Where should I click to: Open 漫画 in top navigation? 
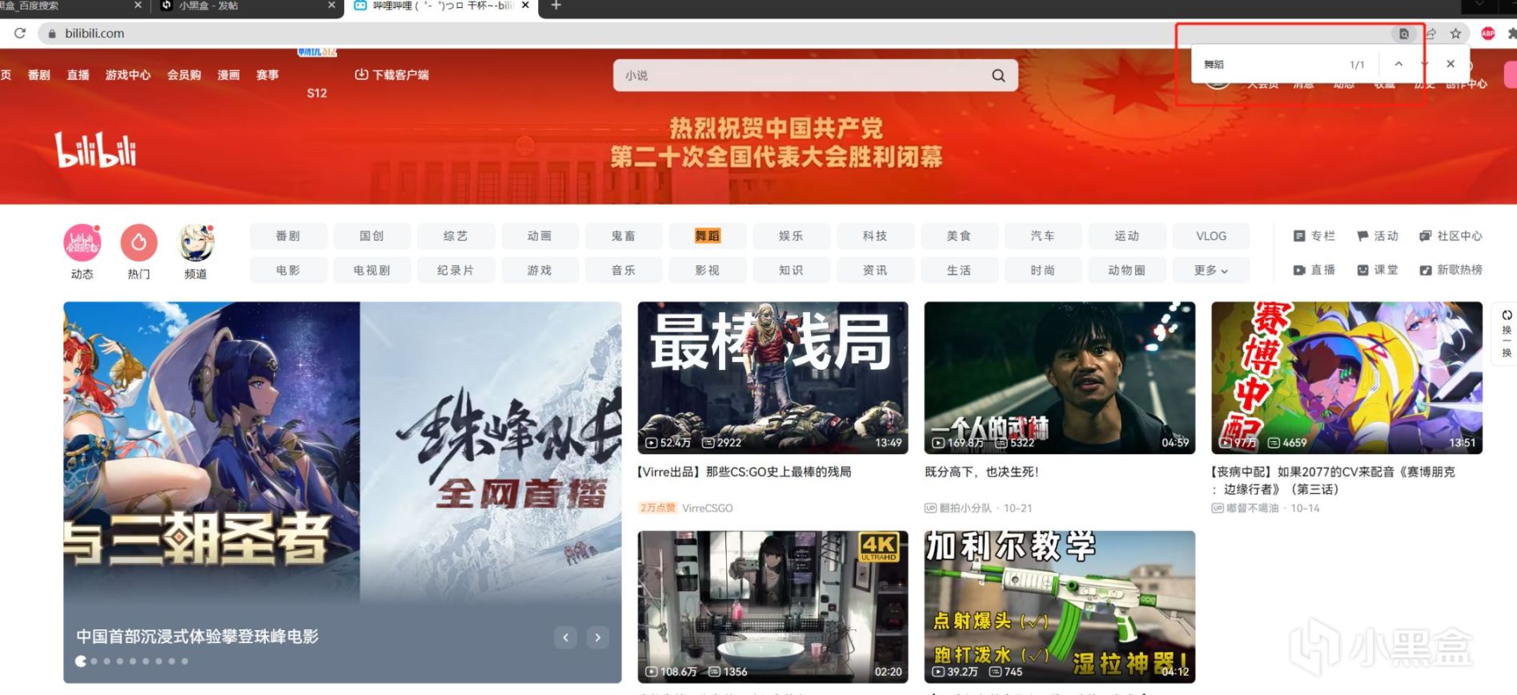tap(229, 74)
